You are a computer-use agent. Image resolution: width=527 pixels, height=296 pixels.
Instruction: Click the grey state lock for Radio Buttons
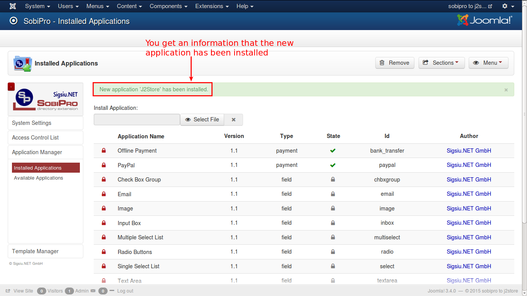333,252
